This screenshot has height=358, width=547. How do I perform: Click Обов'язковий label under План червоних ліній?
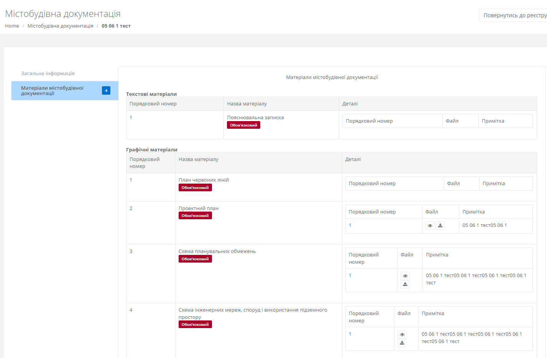click(x=195, y=188)
